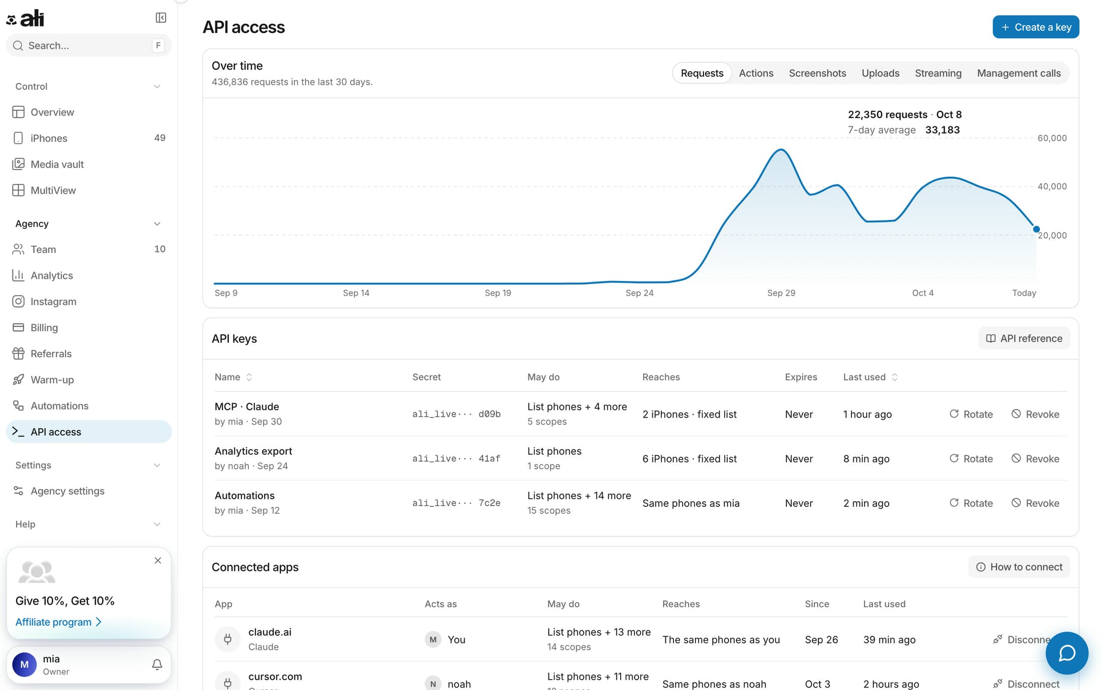The height and width of the screenshot is (690, 1104).
Task: Switch chart to Streaming tab
Action: [x=938, y=73]
